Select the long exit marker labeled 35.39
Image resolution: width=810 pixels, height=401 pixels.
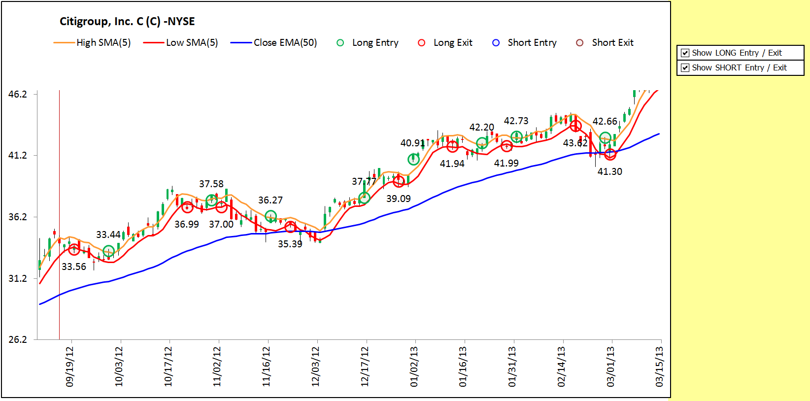point(290,227)
